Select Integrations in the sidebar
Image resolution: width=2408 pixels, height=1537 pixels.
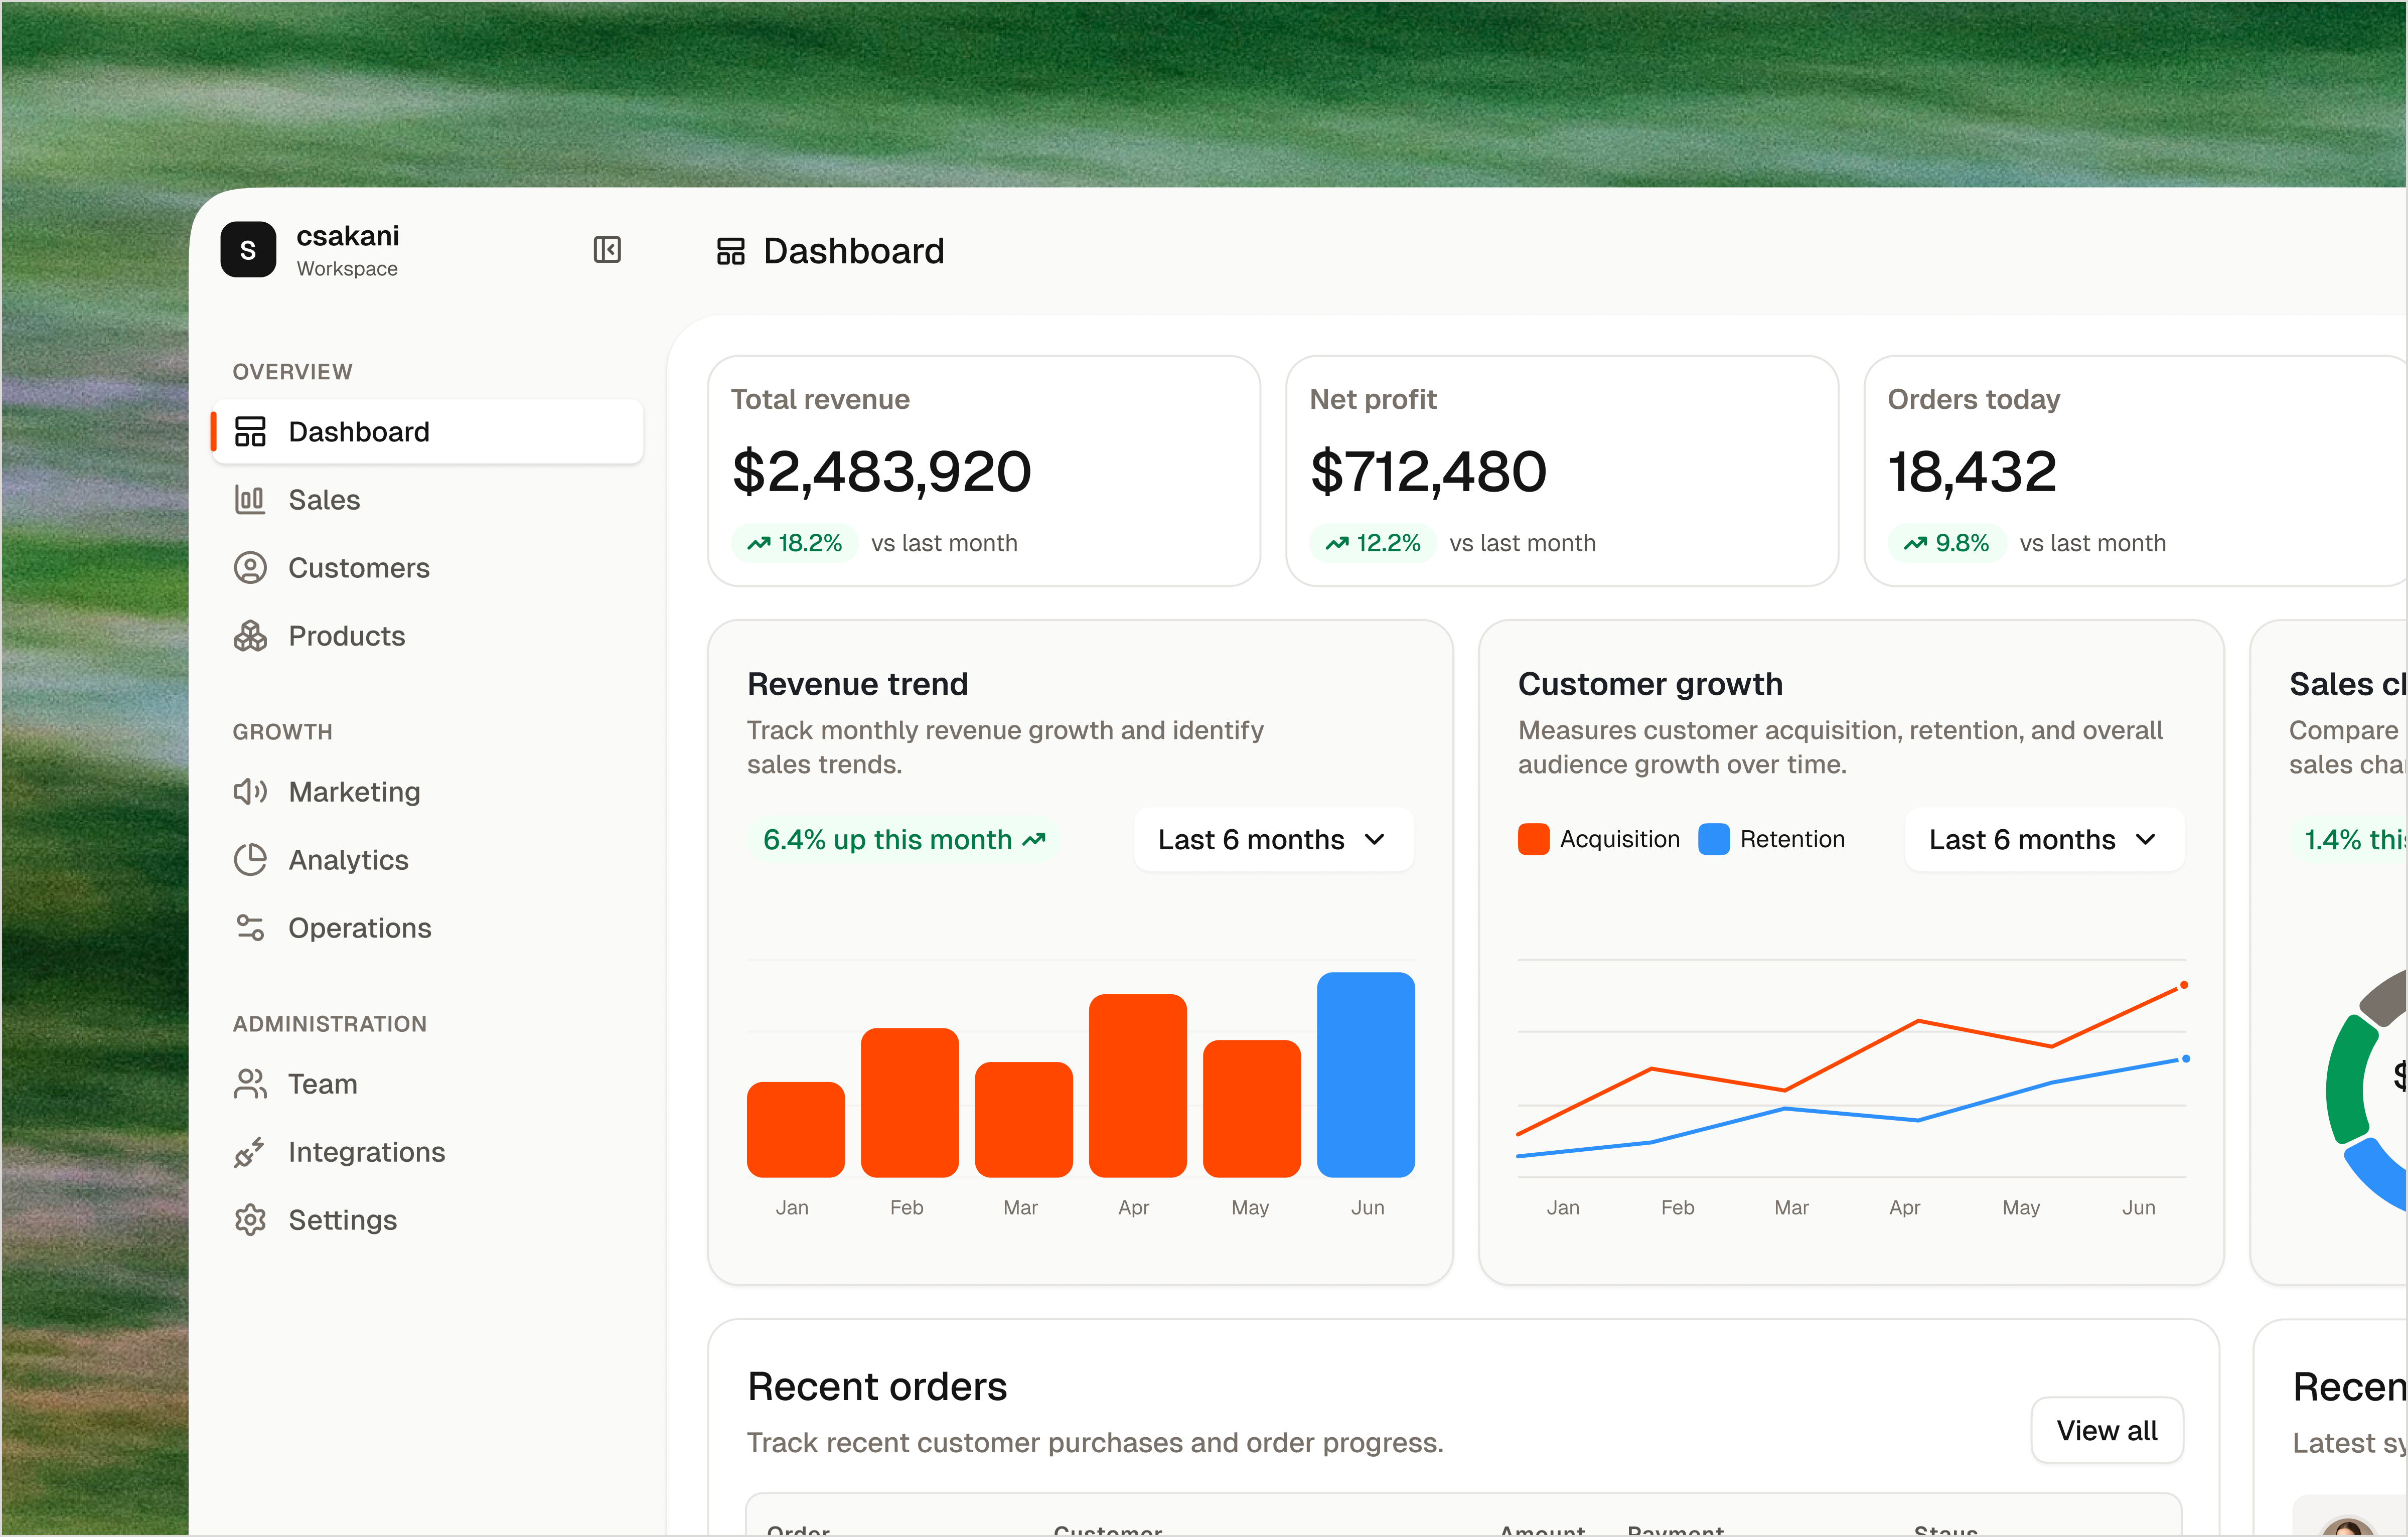pyautogui.click(x=428, y=1152)
